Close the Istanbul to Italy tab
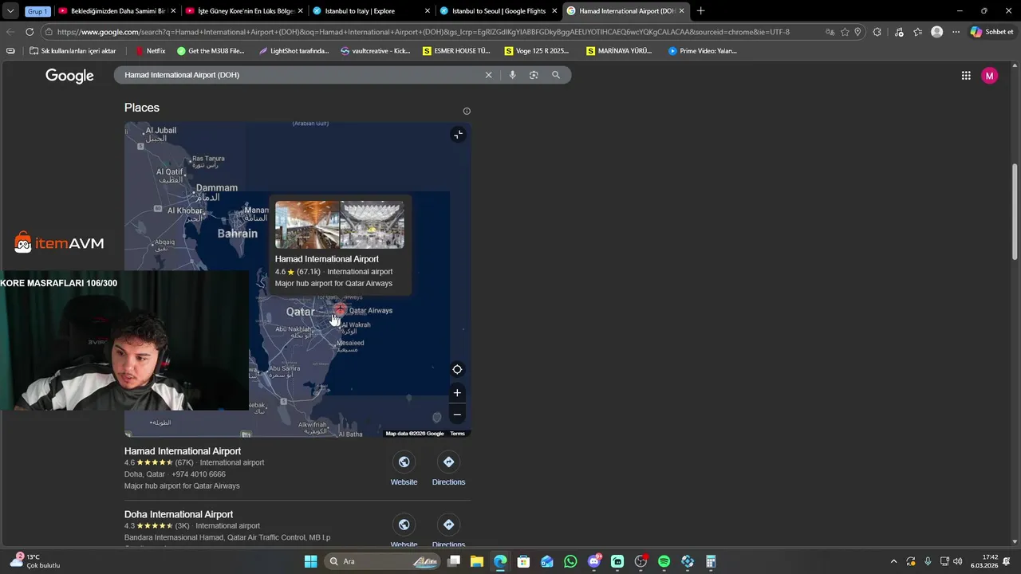The width and height of the screenshot is (1021, 574). coord(428,11)
